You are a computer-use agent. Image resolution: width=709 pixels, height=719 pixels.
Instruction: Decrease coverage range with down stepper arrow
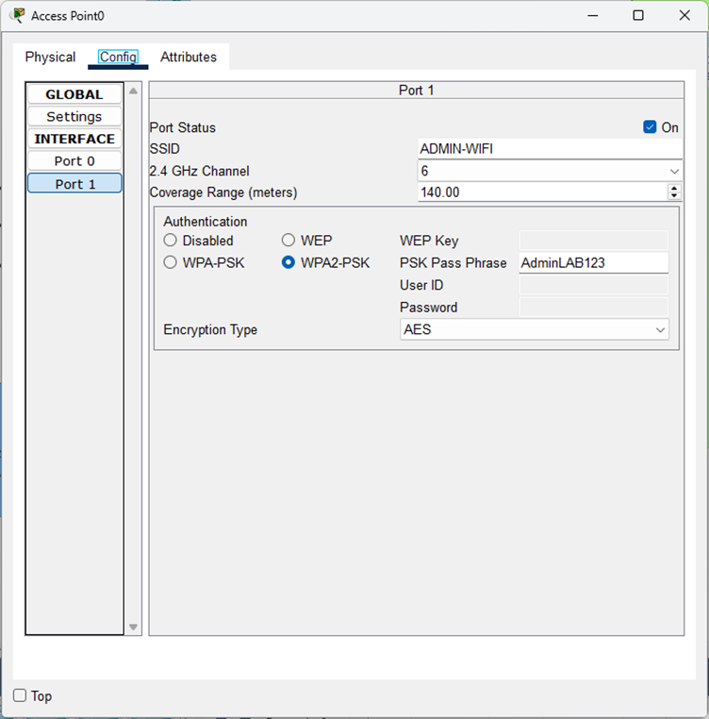tap(674, 196)
